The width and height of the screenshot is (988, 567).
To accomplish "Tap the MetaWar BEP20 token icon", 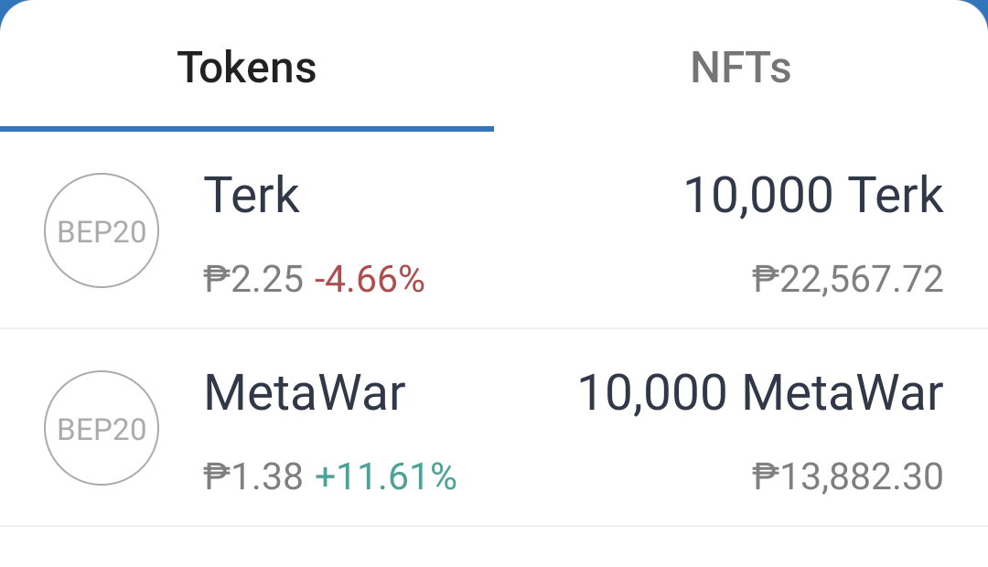I will point(102,428).
